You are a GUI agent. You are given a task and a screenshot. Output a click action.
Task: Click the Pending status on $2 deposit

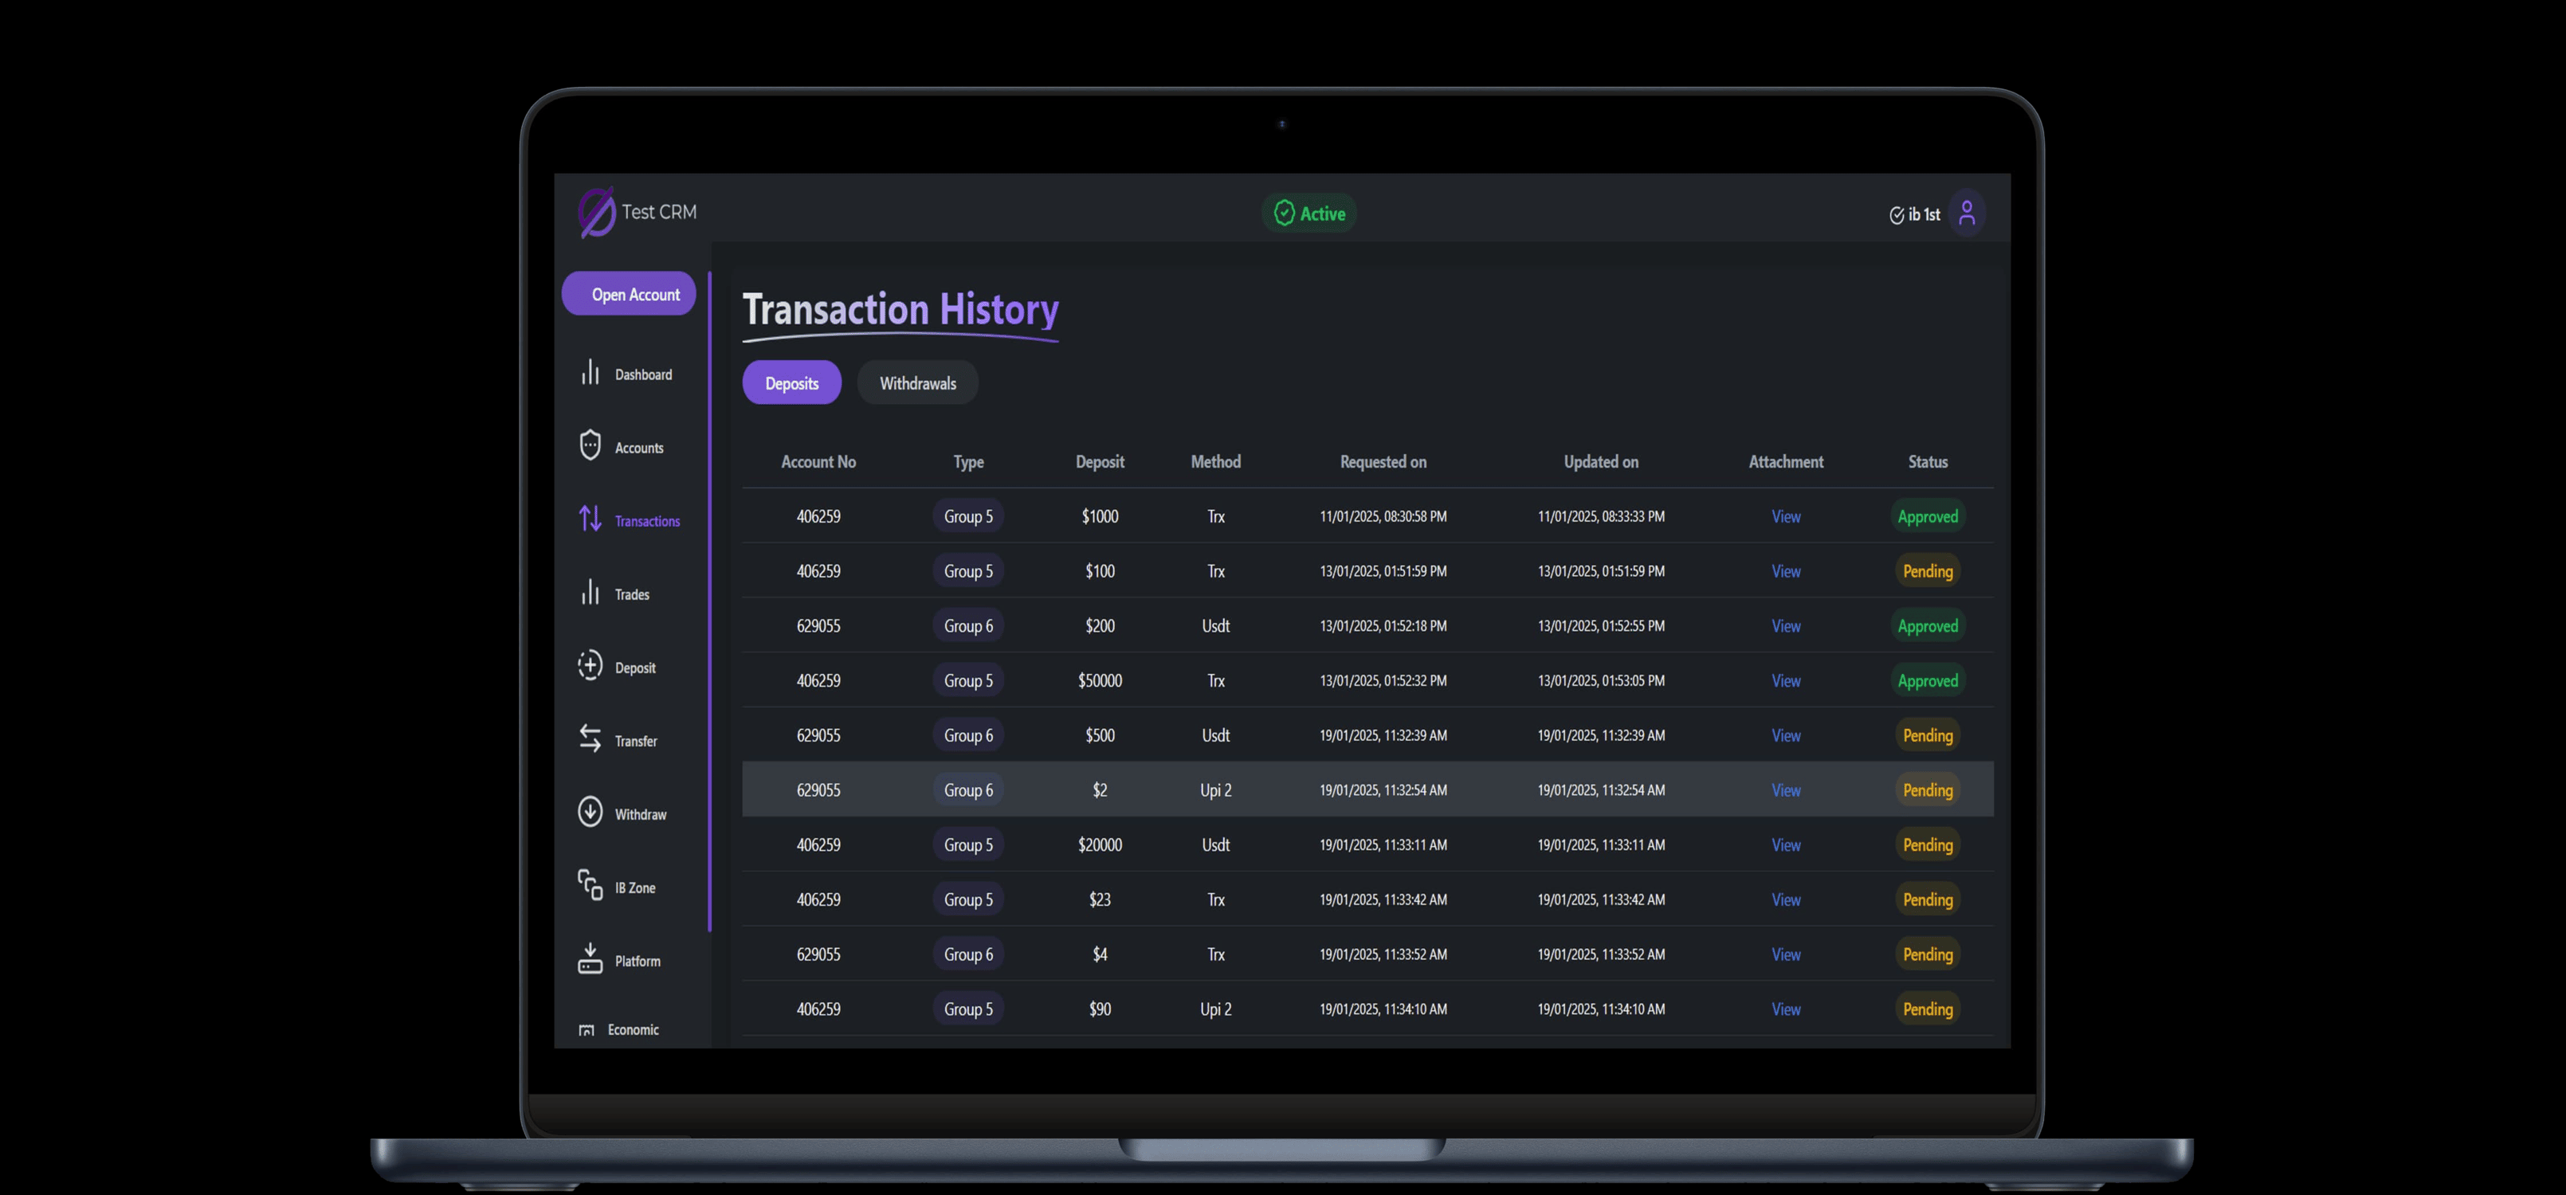coord(1927,790)
